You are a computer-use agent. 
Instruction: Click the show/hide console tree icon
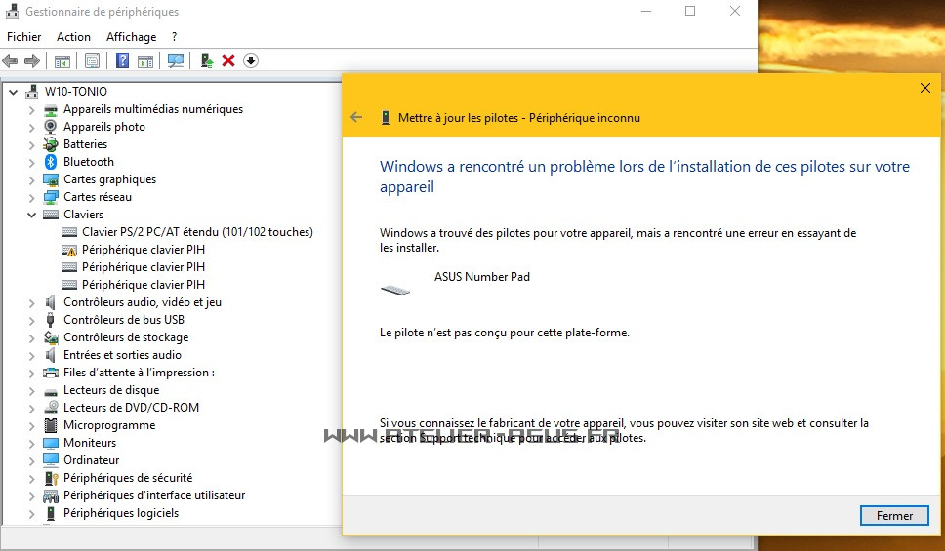tap(62, 60)
